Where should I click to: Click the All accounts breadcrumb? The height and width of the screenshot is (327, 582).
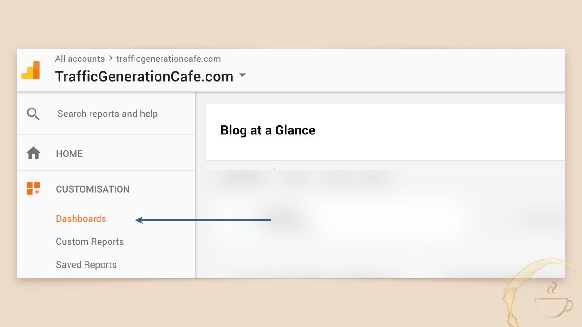coord(80,59)
